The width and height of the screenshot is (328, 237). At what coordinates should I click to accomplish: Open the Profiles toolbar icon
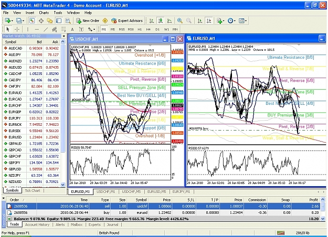[19, 20]
